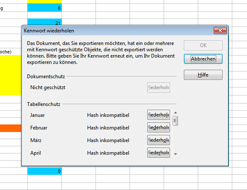This screenshot has width=247, height=190.
Task: Click the disabled OK button
Action: point(203,45)
